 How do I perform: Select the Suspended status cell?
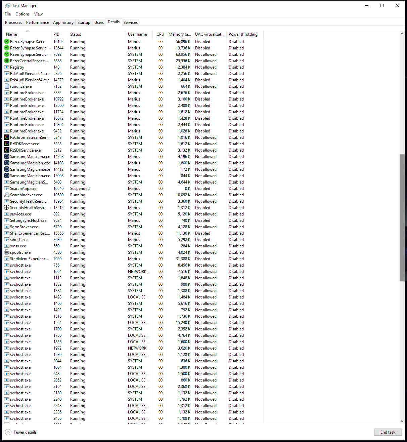pos(80,189)
